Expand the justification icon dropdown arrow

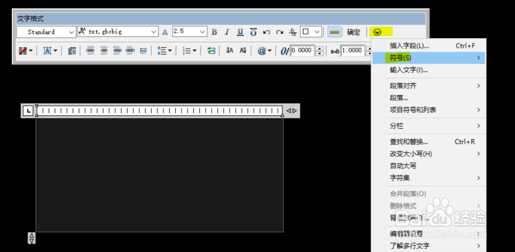(x=55, y=51)
